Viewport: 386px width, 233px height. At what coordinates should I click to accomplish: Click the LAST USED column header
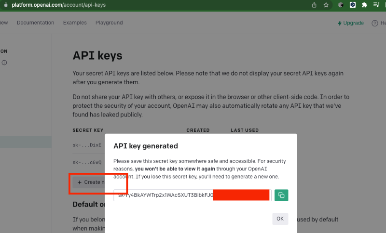[245, 130]
